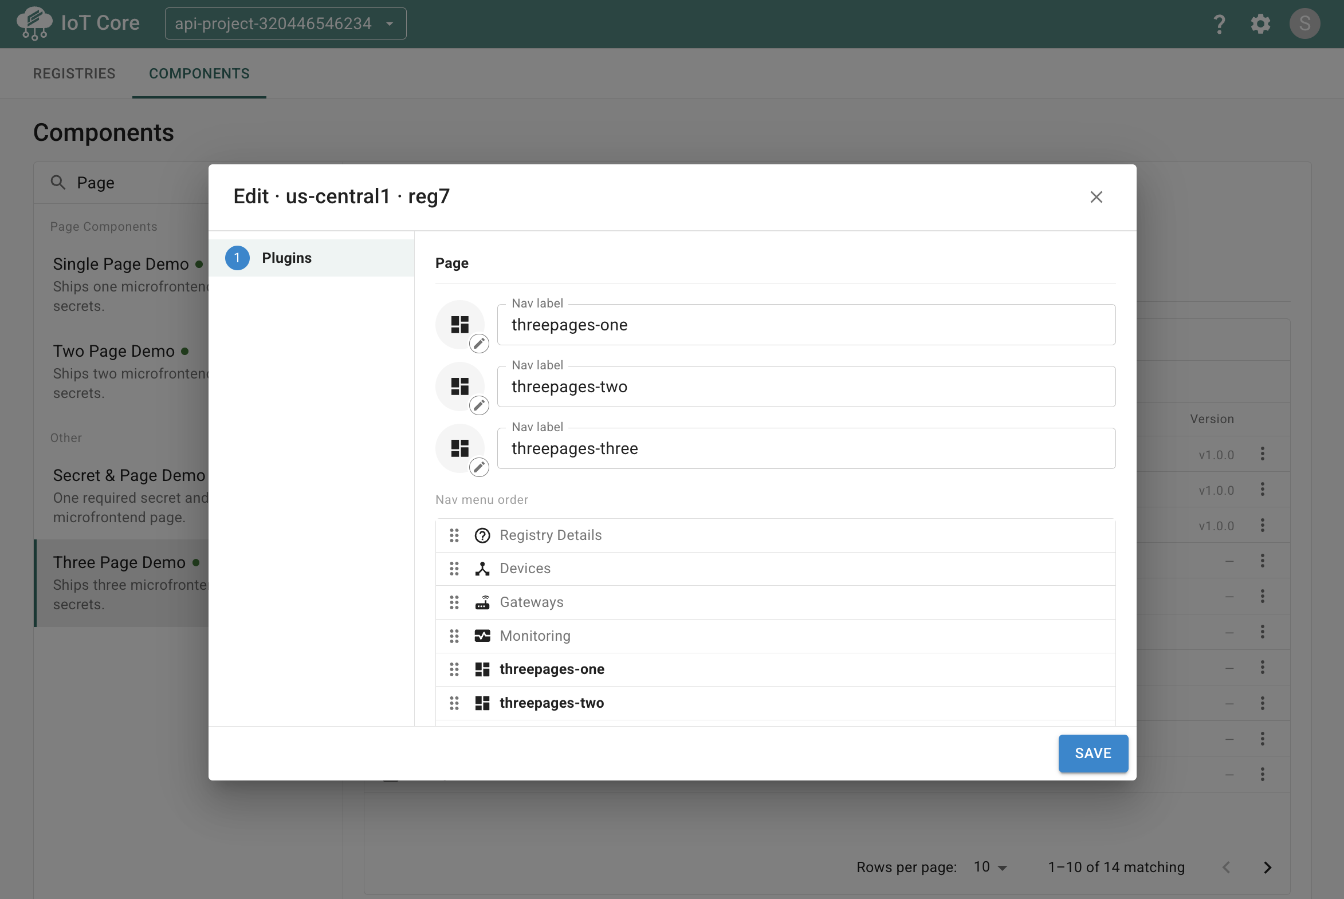Grab drag handle of Devices row
Image resolution: width=1344 pixels, height=899 pixels.
coord(454,569)
